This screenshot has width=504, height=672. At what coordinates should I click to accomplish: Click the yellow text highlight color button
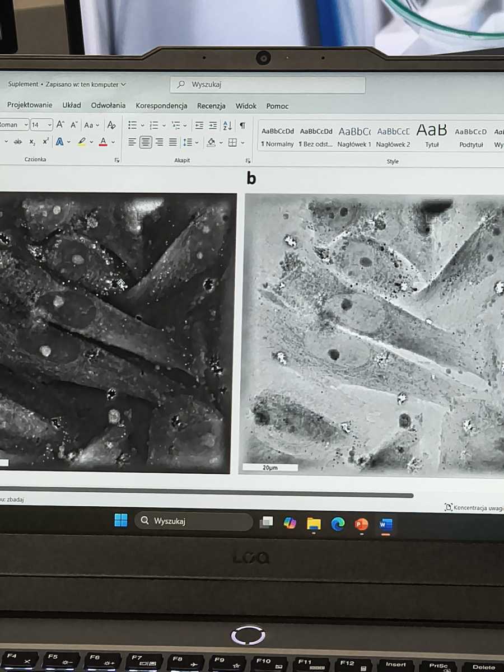[82, 142]
